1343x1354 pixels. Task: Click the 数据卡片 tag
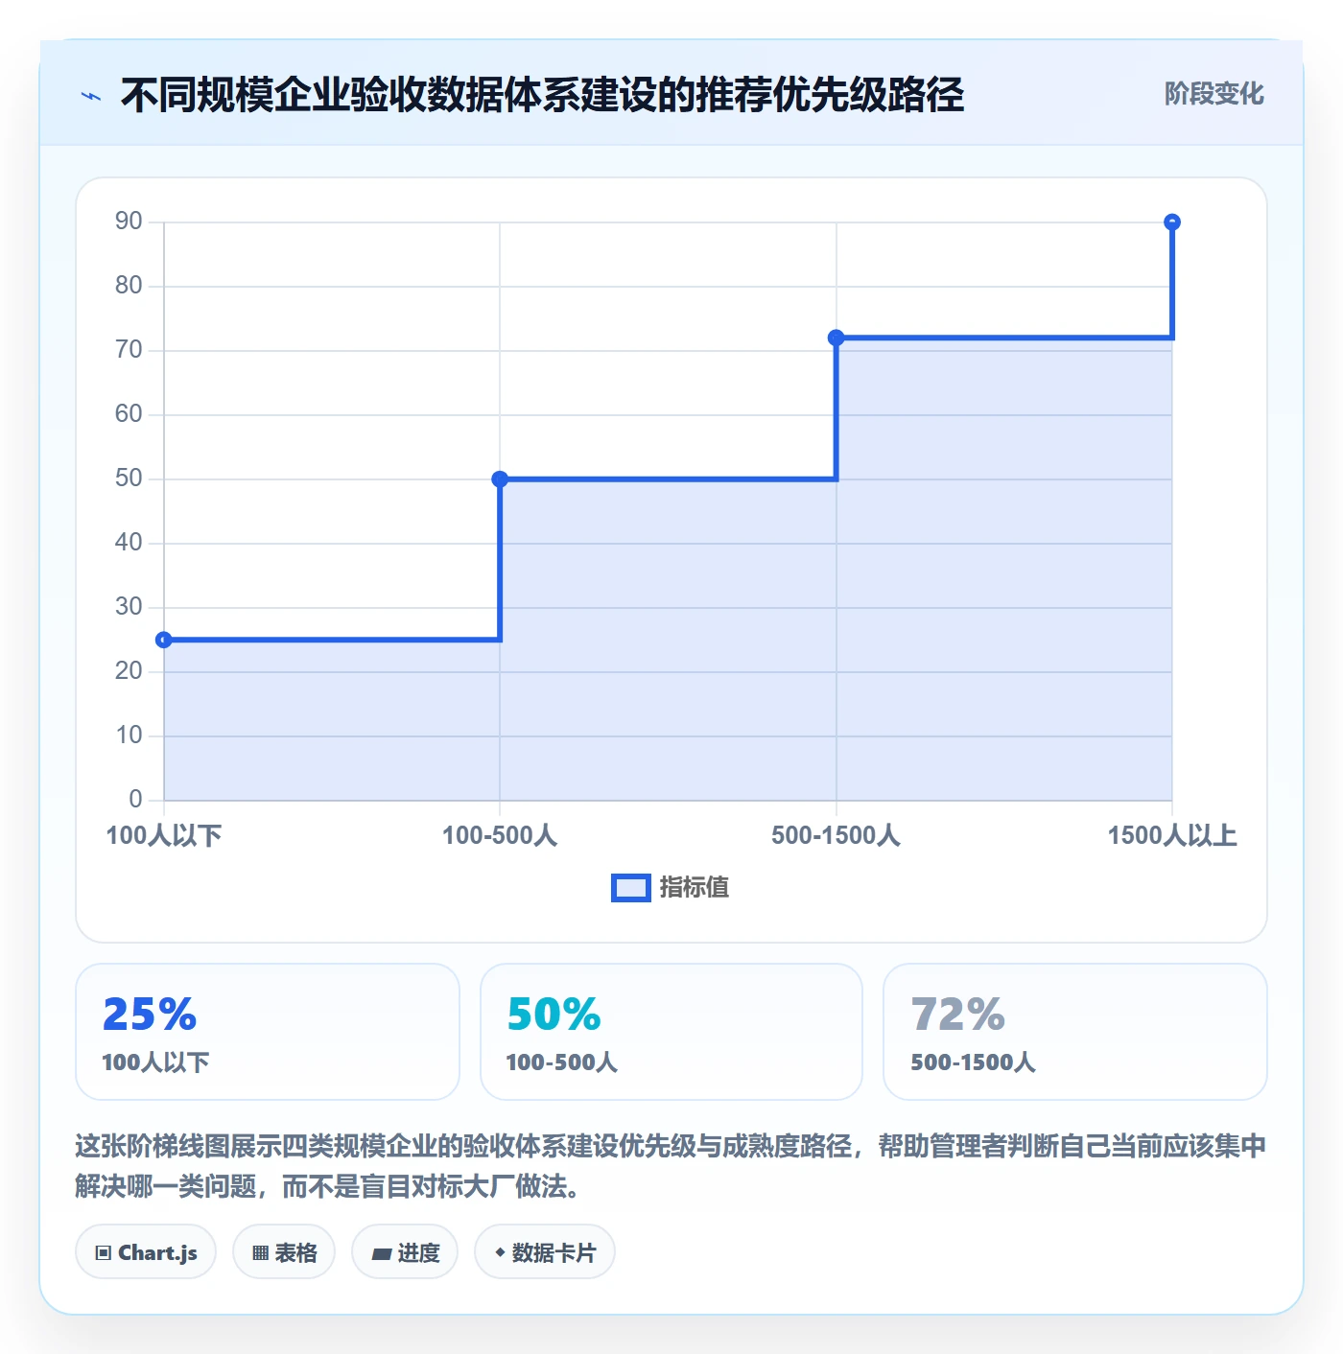tap(545, 1251)
